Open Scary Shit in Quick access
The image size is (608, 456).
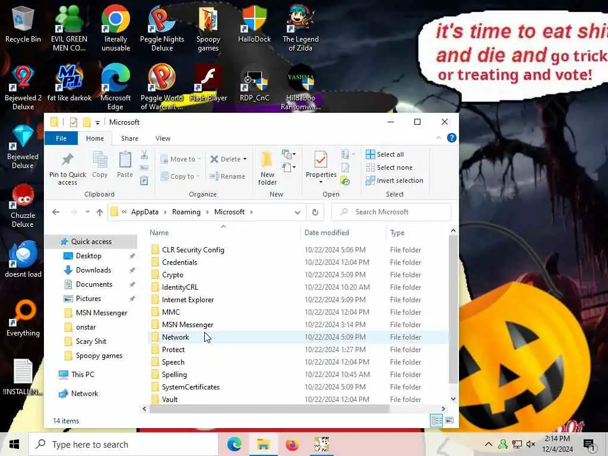91,341
